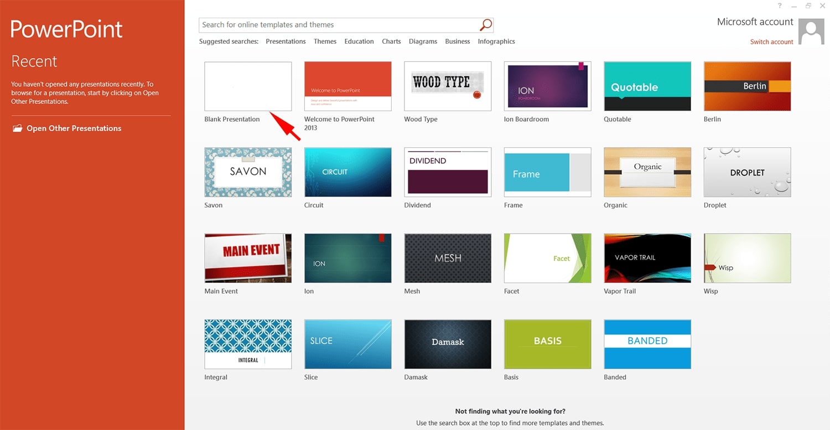Click the "Blank Presentation" caption text
This screenshot has height=430, width=830.
(232, 119)
